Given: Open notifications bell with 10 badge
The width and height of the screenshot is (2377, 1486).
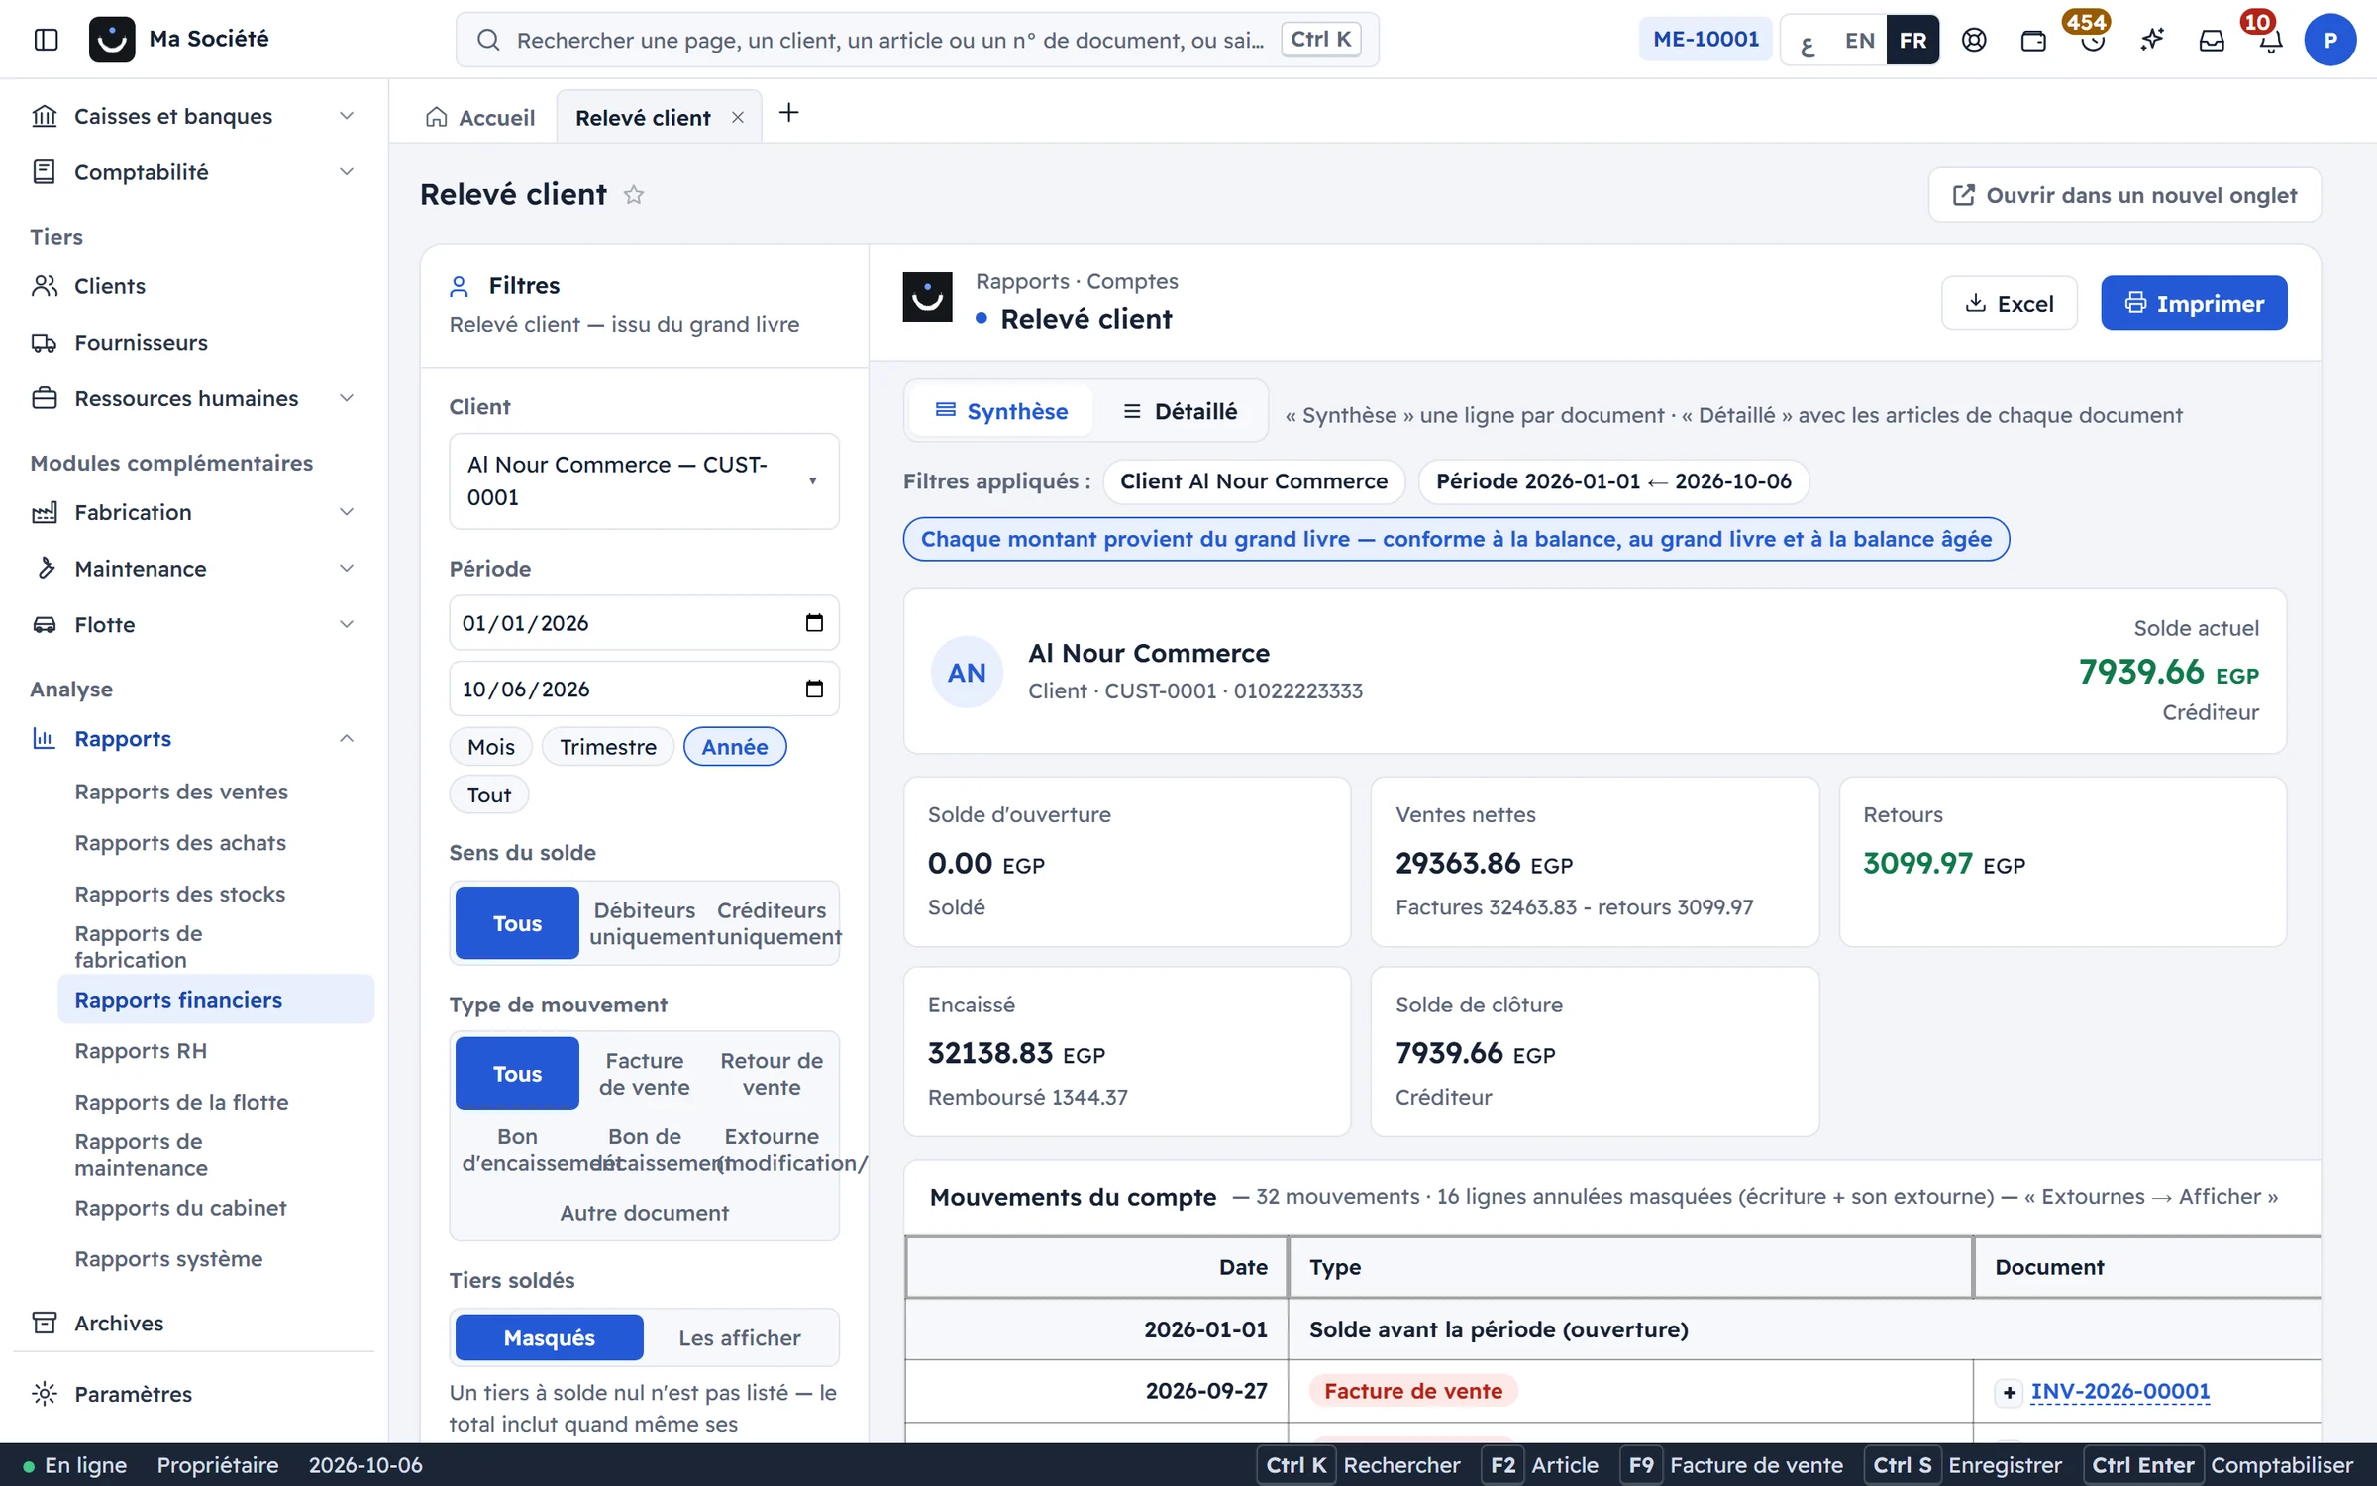Looking at the screenshot, I should 2270,40.
